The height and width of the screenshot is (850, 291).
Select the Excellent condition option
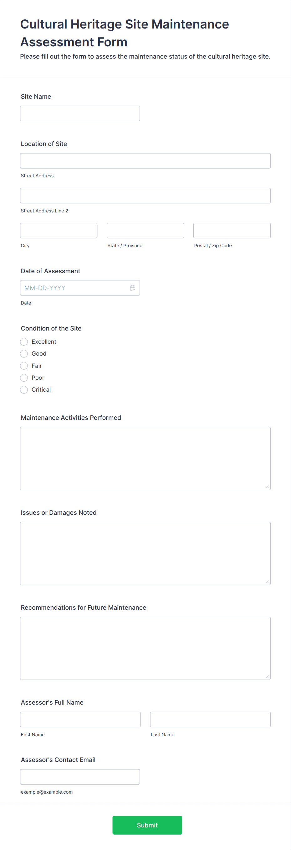(x=24, y=342)
